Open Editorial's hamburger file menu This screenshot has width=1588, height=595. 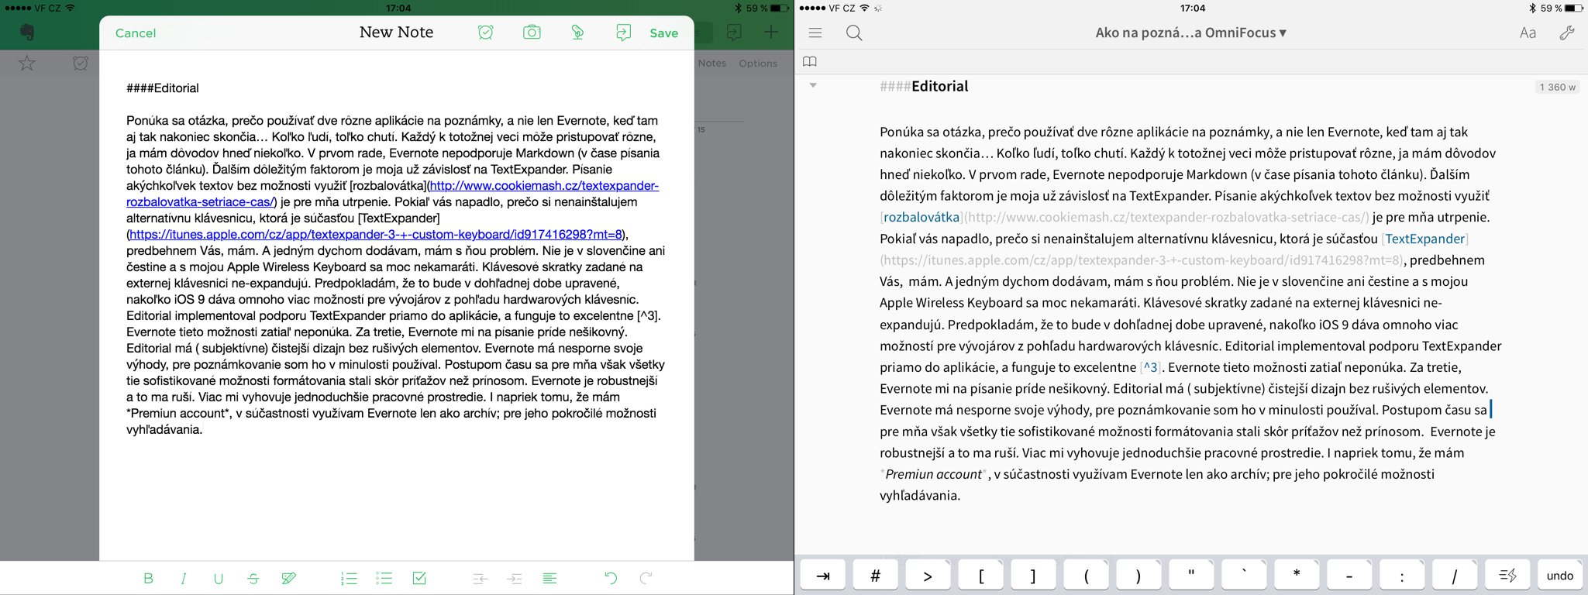(x=815, y=33)
